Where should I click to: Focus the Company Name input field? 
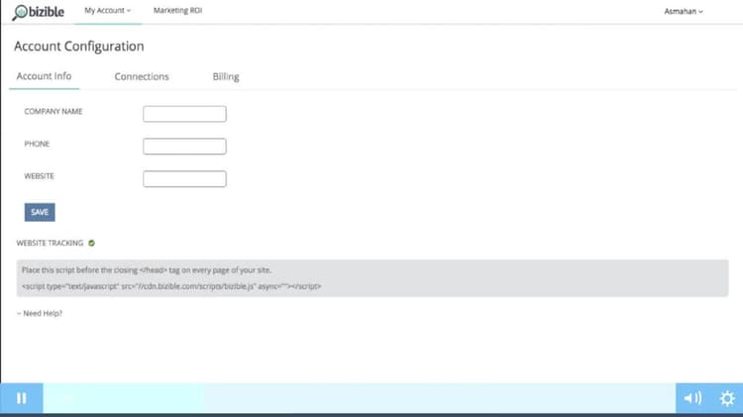pos(185,114)
